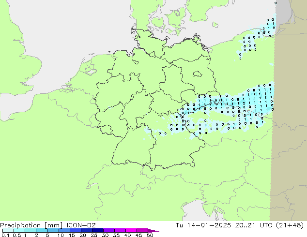Pick the 10–15 mm legend color box
The image size is (307, 237).
pyautogui.click(x=64, y=231)
